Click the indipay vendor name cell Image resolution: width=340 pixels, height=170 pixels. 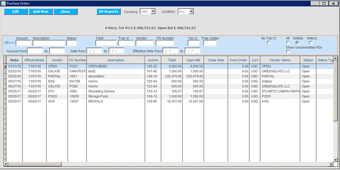tap(280, 81)
